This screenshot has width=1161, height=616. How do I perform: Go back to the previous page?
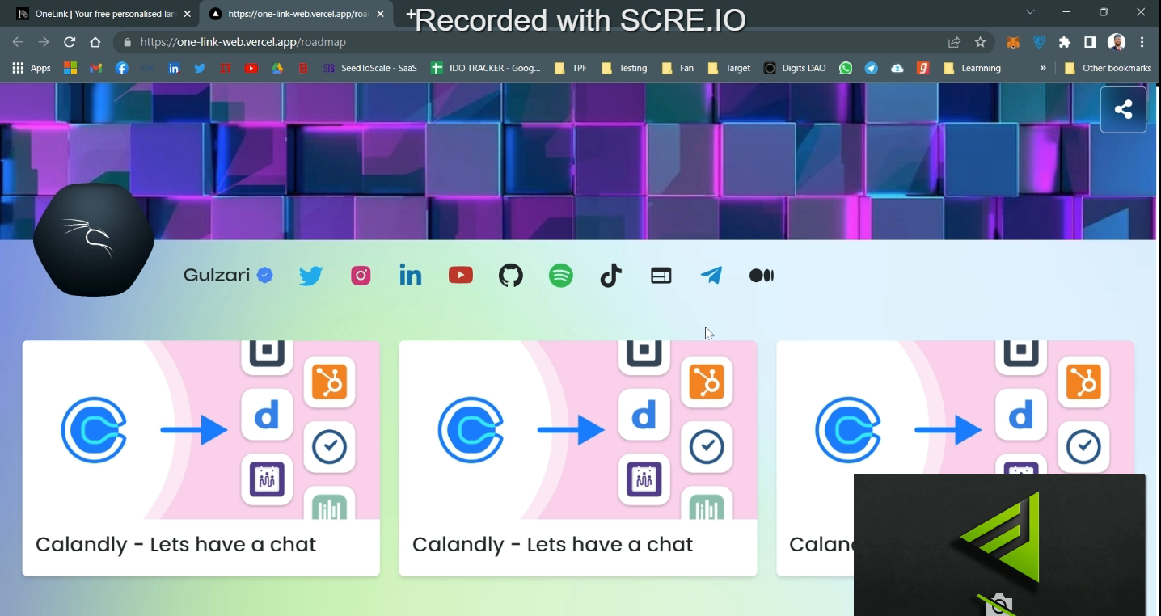[x=18, y=42]
